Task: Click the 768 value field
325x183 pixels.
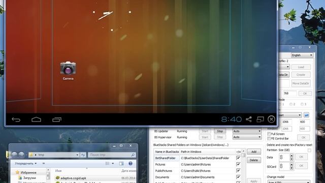Action: (289, 94)
